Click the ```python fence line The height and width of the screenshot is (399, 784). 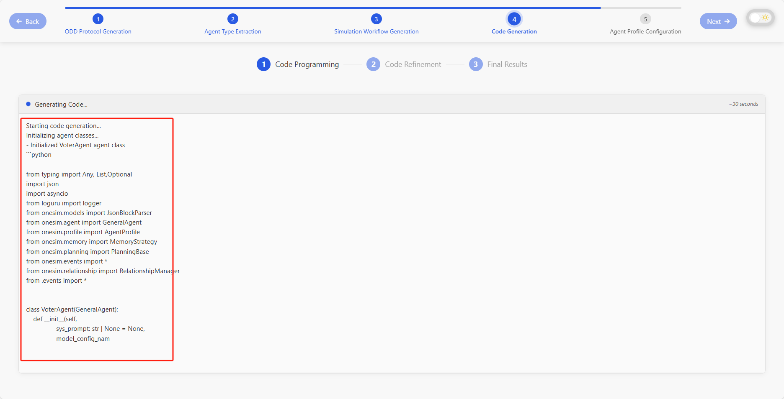point(39,155)
